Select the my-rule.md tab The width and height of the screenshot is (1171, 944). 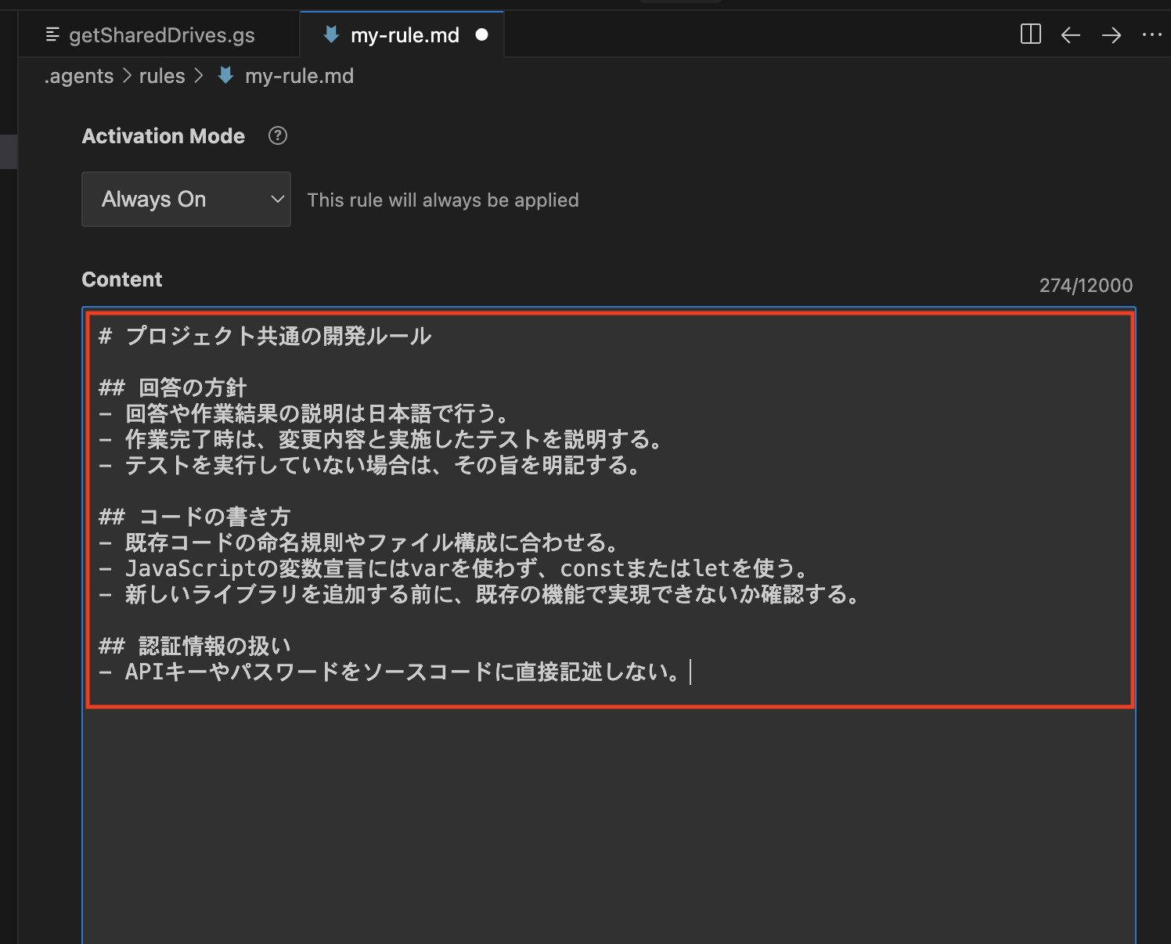coord(402,35)
